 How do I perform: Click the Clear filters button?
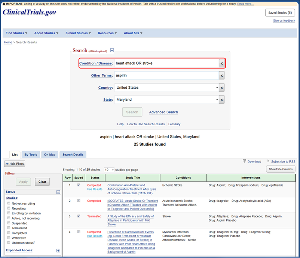click(x=42, y=182)
